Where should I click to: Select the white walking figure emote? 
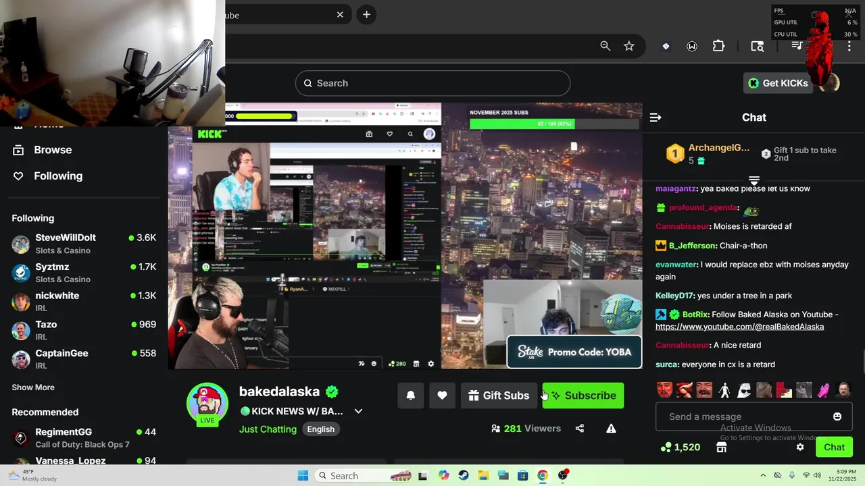tap(724, 390)
